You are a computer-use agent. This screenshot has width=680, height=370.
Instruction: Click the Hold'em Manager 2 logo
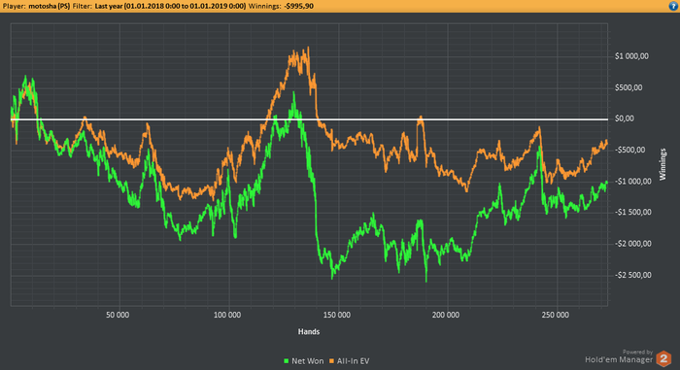coord(663,358)
